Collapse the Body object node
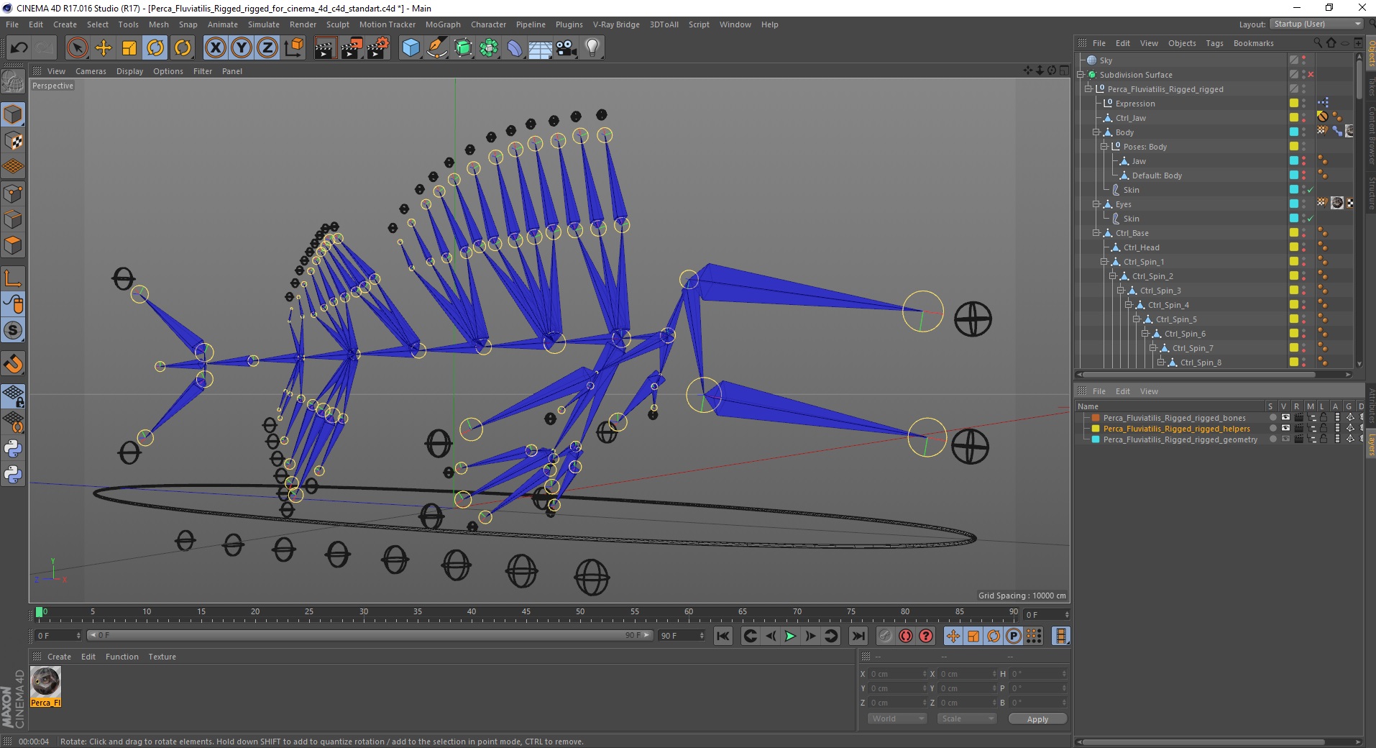Screen dimensions: 1376x748 coord(1096,132)
